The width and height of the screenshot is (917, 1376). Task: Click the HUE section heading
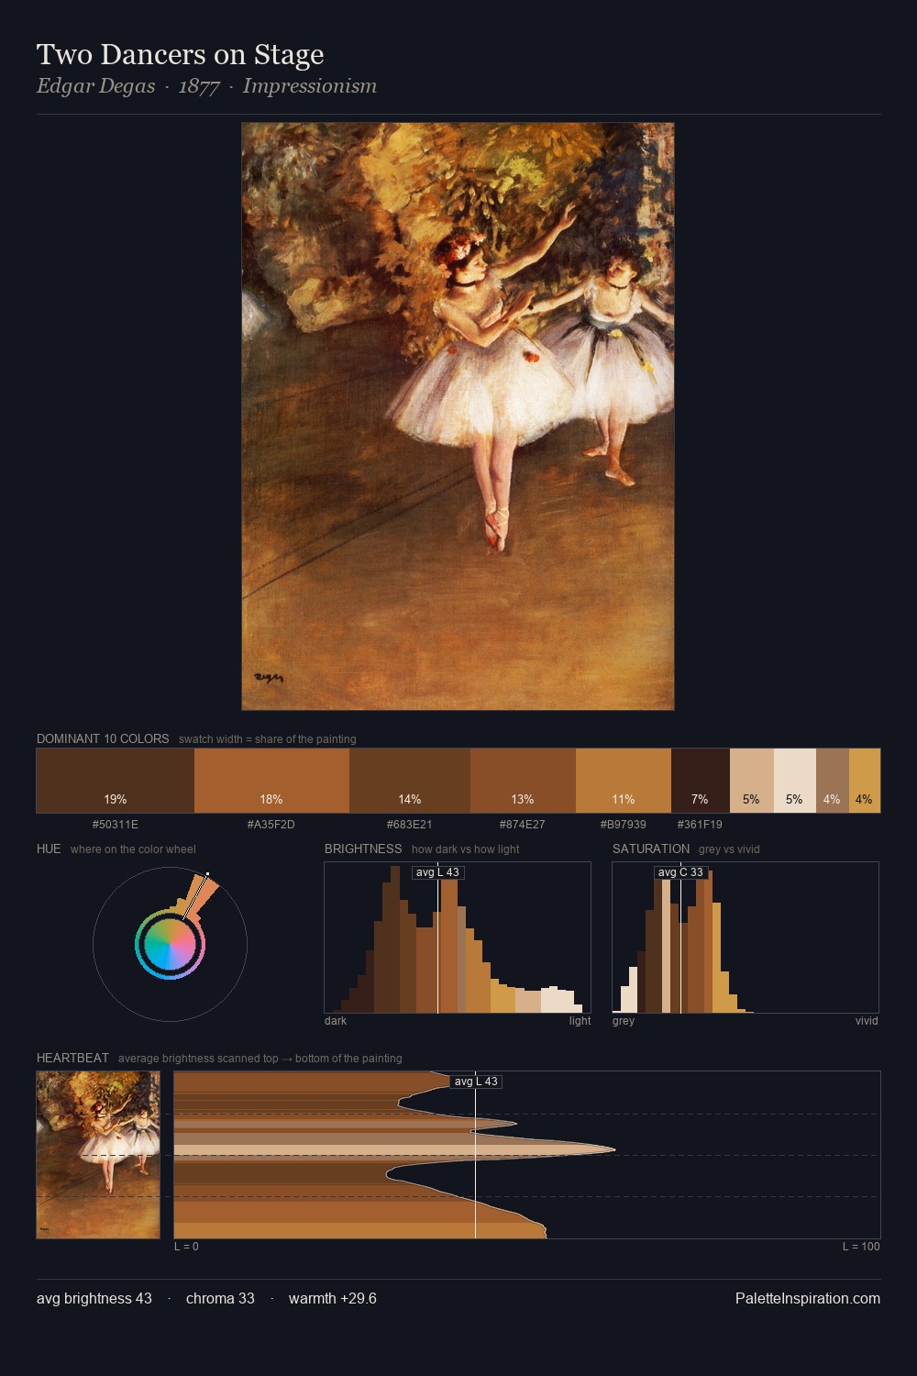pos(49,849)
